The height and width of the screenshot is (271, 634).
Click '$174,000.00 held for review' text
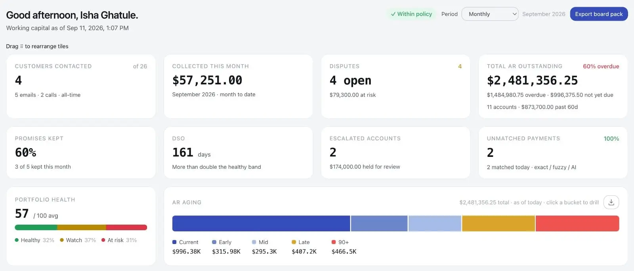(x=365, y=167)
